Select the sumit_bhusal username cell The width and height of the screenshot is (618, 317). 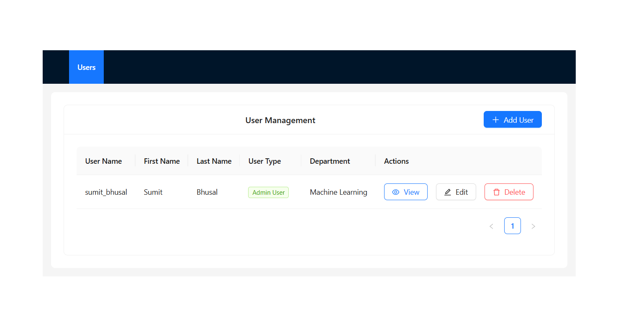[106, 192]
